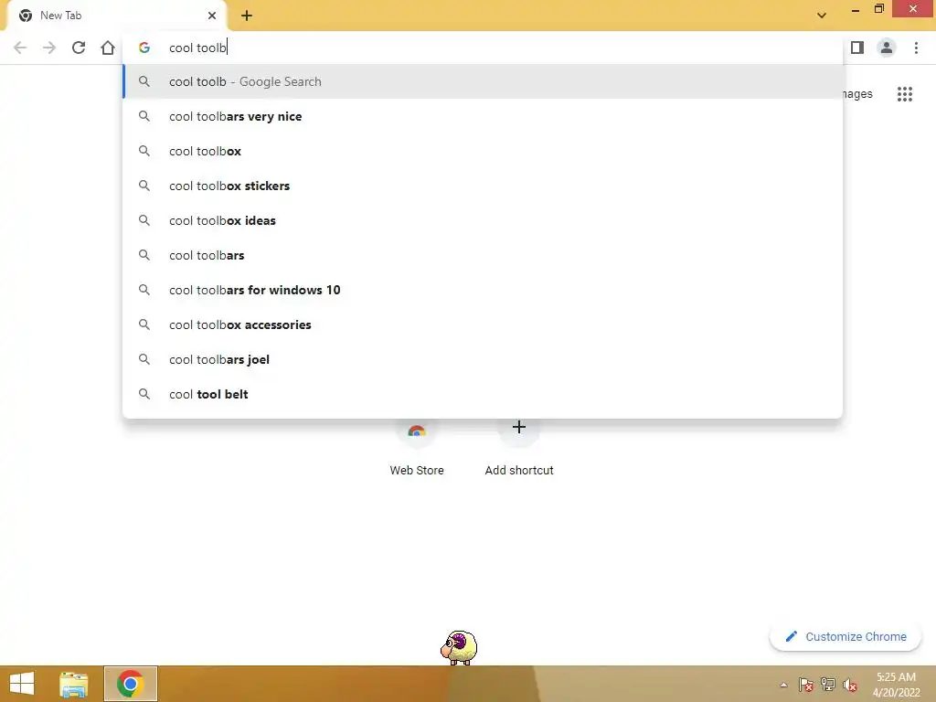
Task: Click the Google logo in address bar
Action: point(144,48)
